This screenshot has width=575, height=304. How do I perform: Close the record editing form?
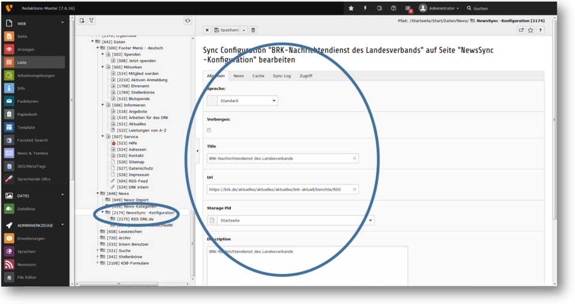207,30
